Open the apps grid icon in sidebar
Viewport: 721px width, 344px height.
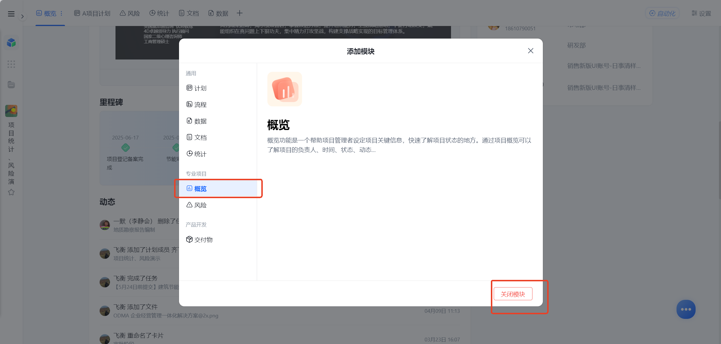11,64
